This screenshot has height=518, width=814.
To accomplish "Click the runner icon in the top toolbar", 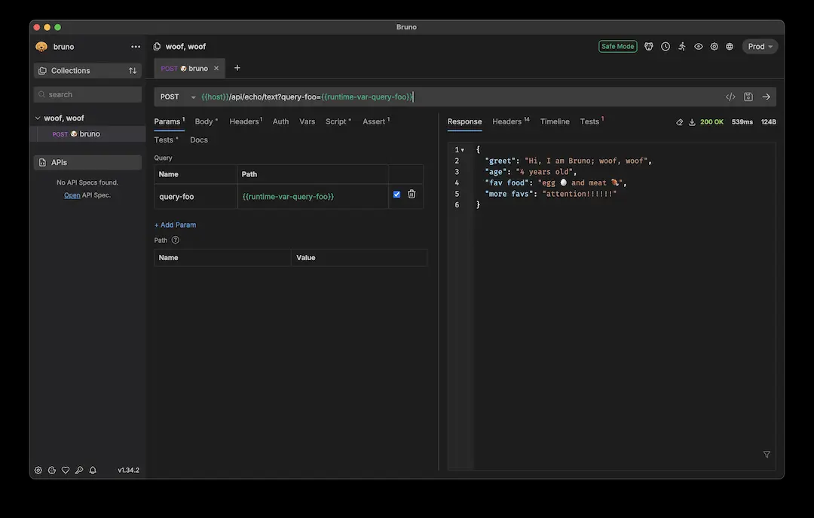I will (682, 47).
